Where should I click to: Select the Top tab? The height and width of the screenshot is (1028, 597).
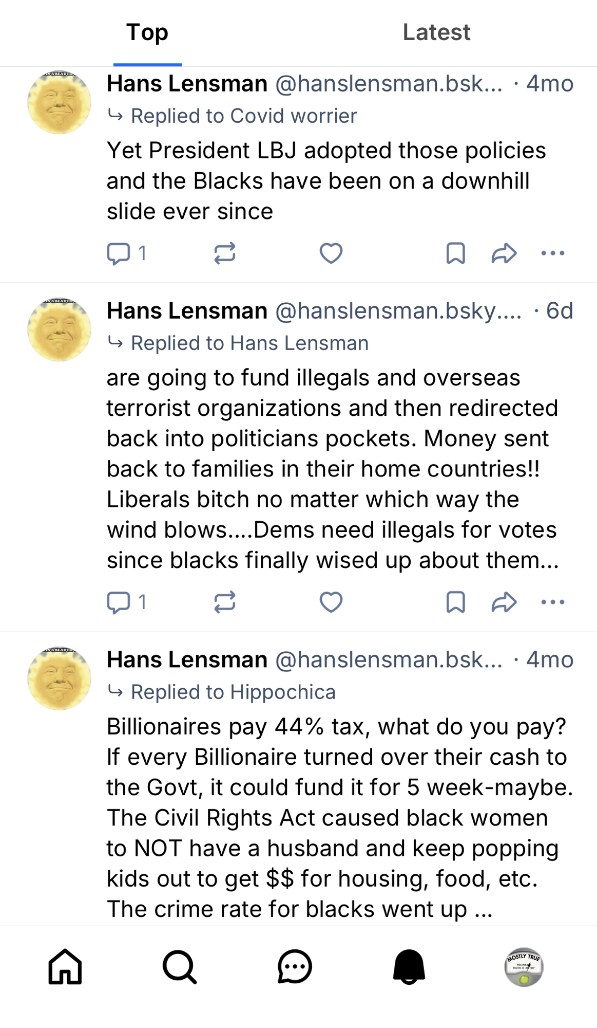147,32
